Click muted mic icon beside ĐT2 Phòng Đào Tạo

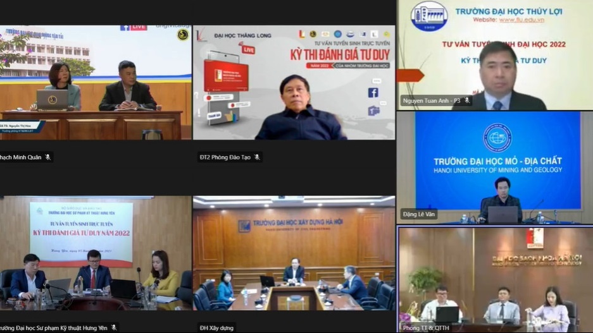pos(256,157)
